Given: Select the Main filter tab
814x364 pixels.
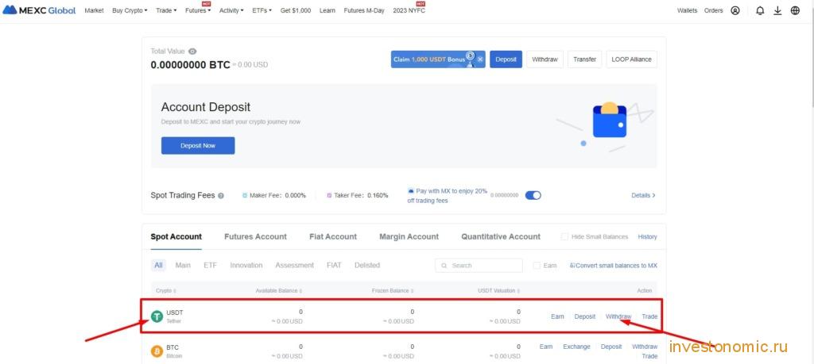Looking at the screenshot, I should (183, 265).
